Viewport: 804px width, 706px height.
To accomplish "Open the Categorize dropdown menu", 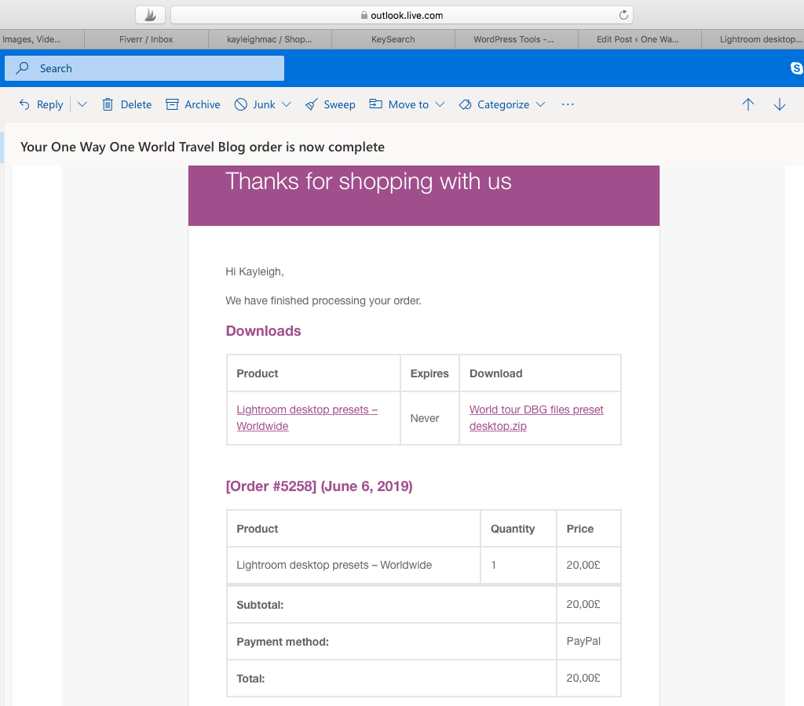I will (x=502, y=104).
